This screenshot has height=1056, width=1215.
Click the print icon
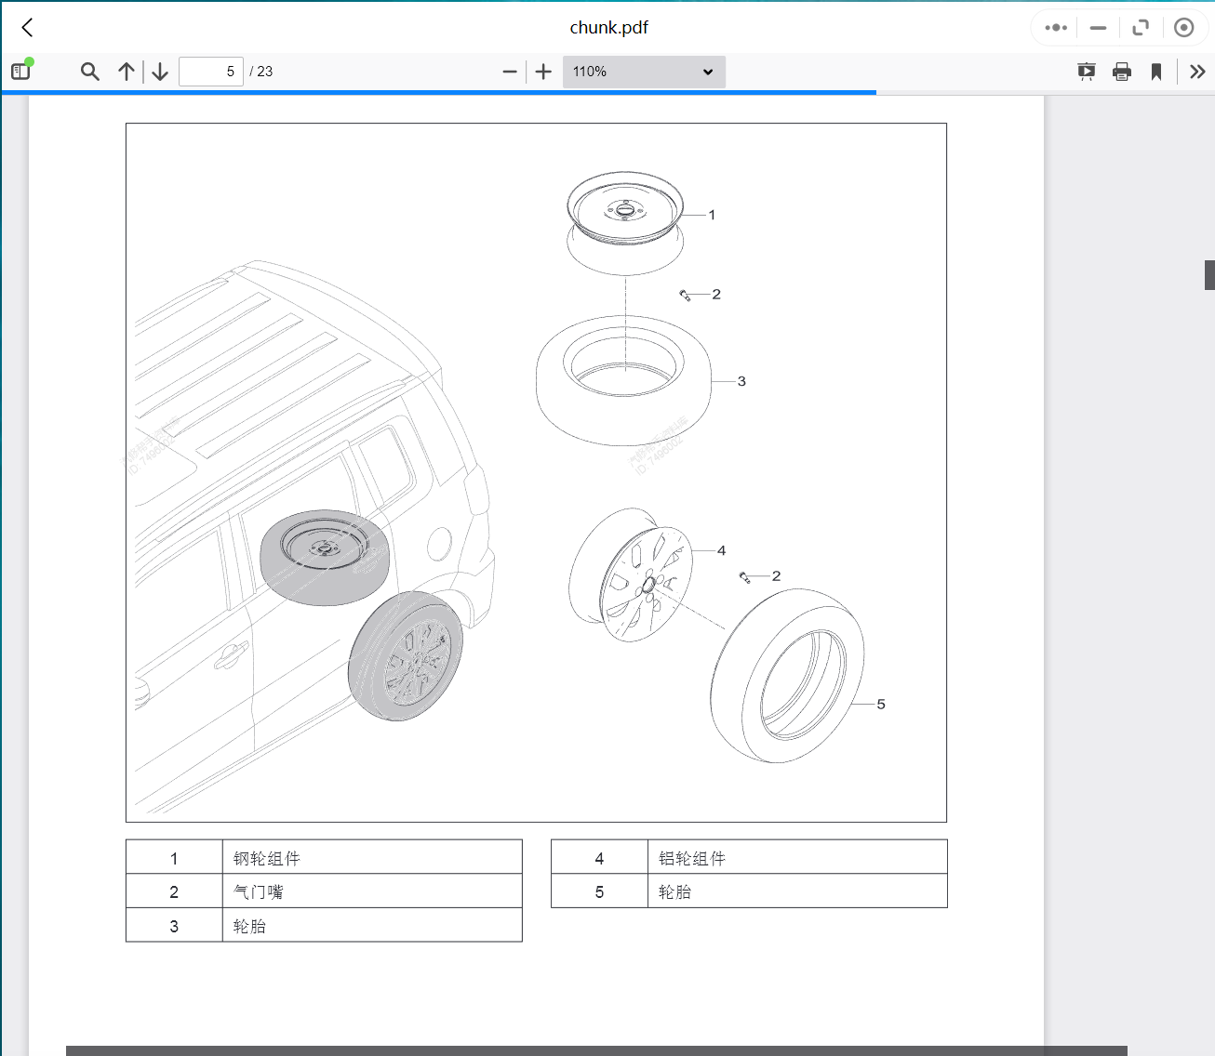point(1121,71)
